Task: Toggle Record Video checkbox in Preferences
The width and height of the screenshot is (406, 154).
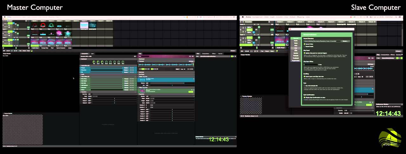Action: (304, 44)
